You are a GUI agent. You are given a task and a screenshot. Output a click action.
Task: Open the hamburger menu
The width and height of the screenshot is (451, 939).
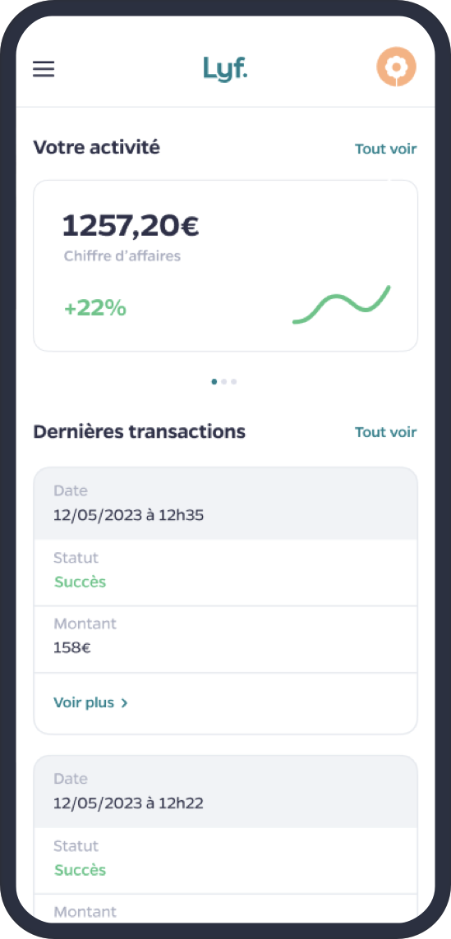(x=43, y=70)
